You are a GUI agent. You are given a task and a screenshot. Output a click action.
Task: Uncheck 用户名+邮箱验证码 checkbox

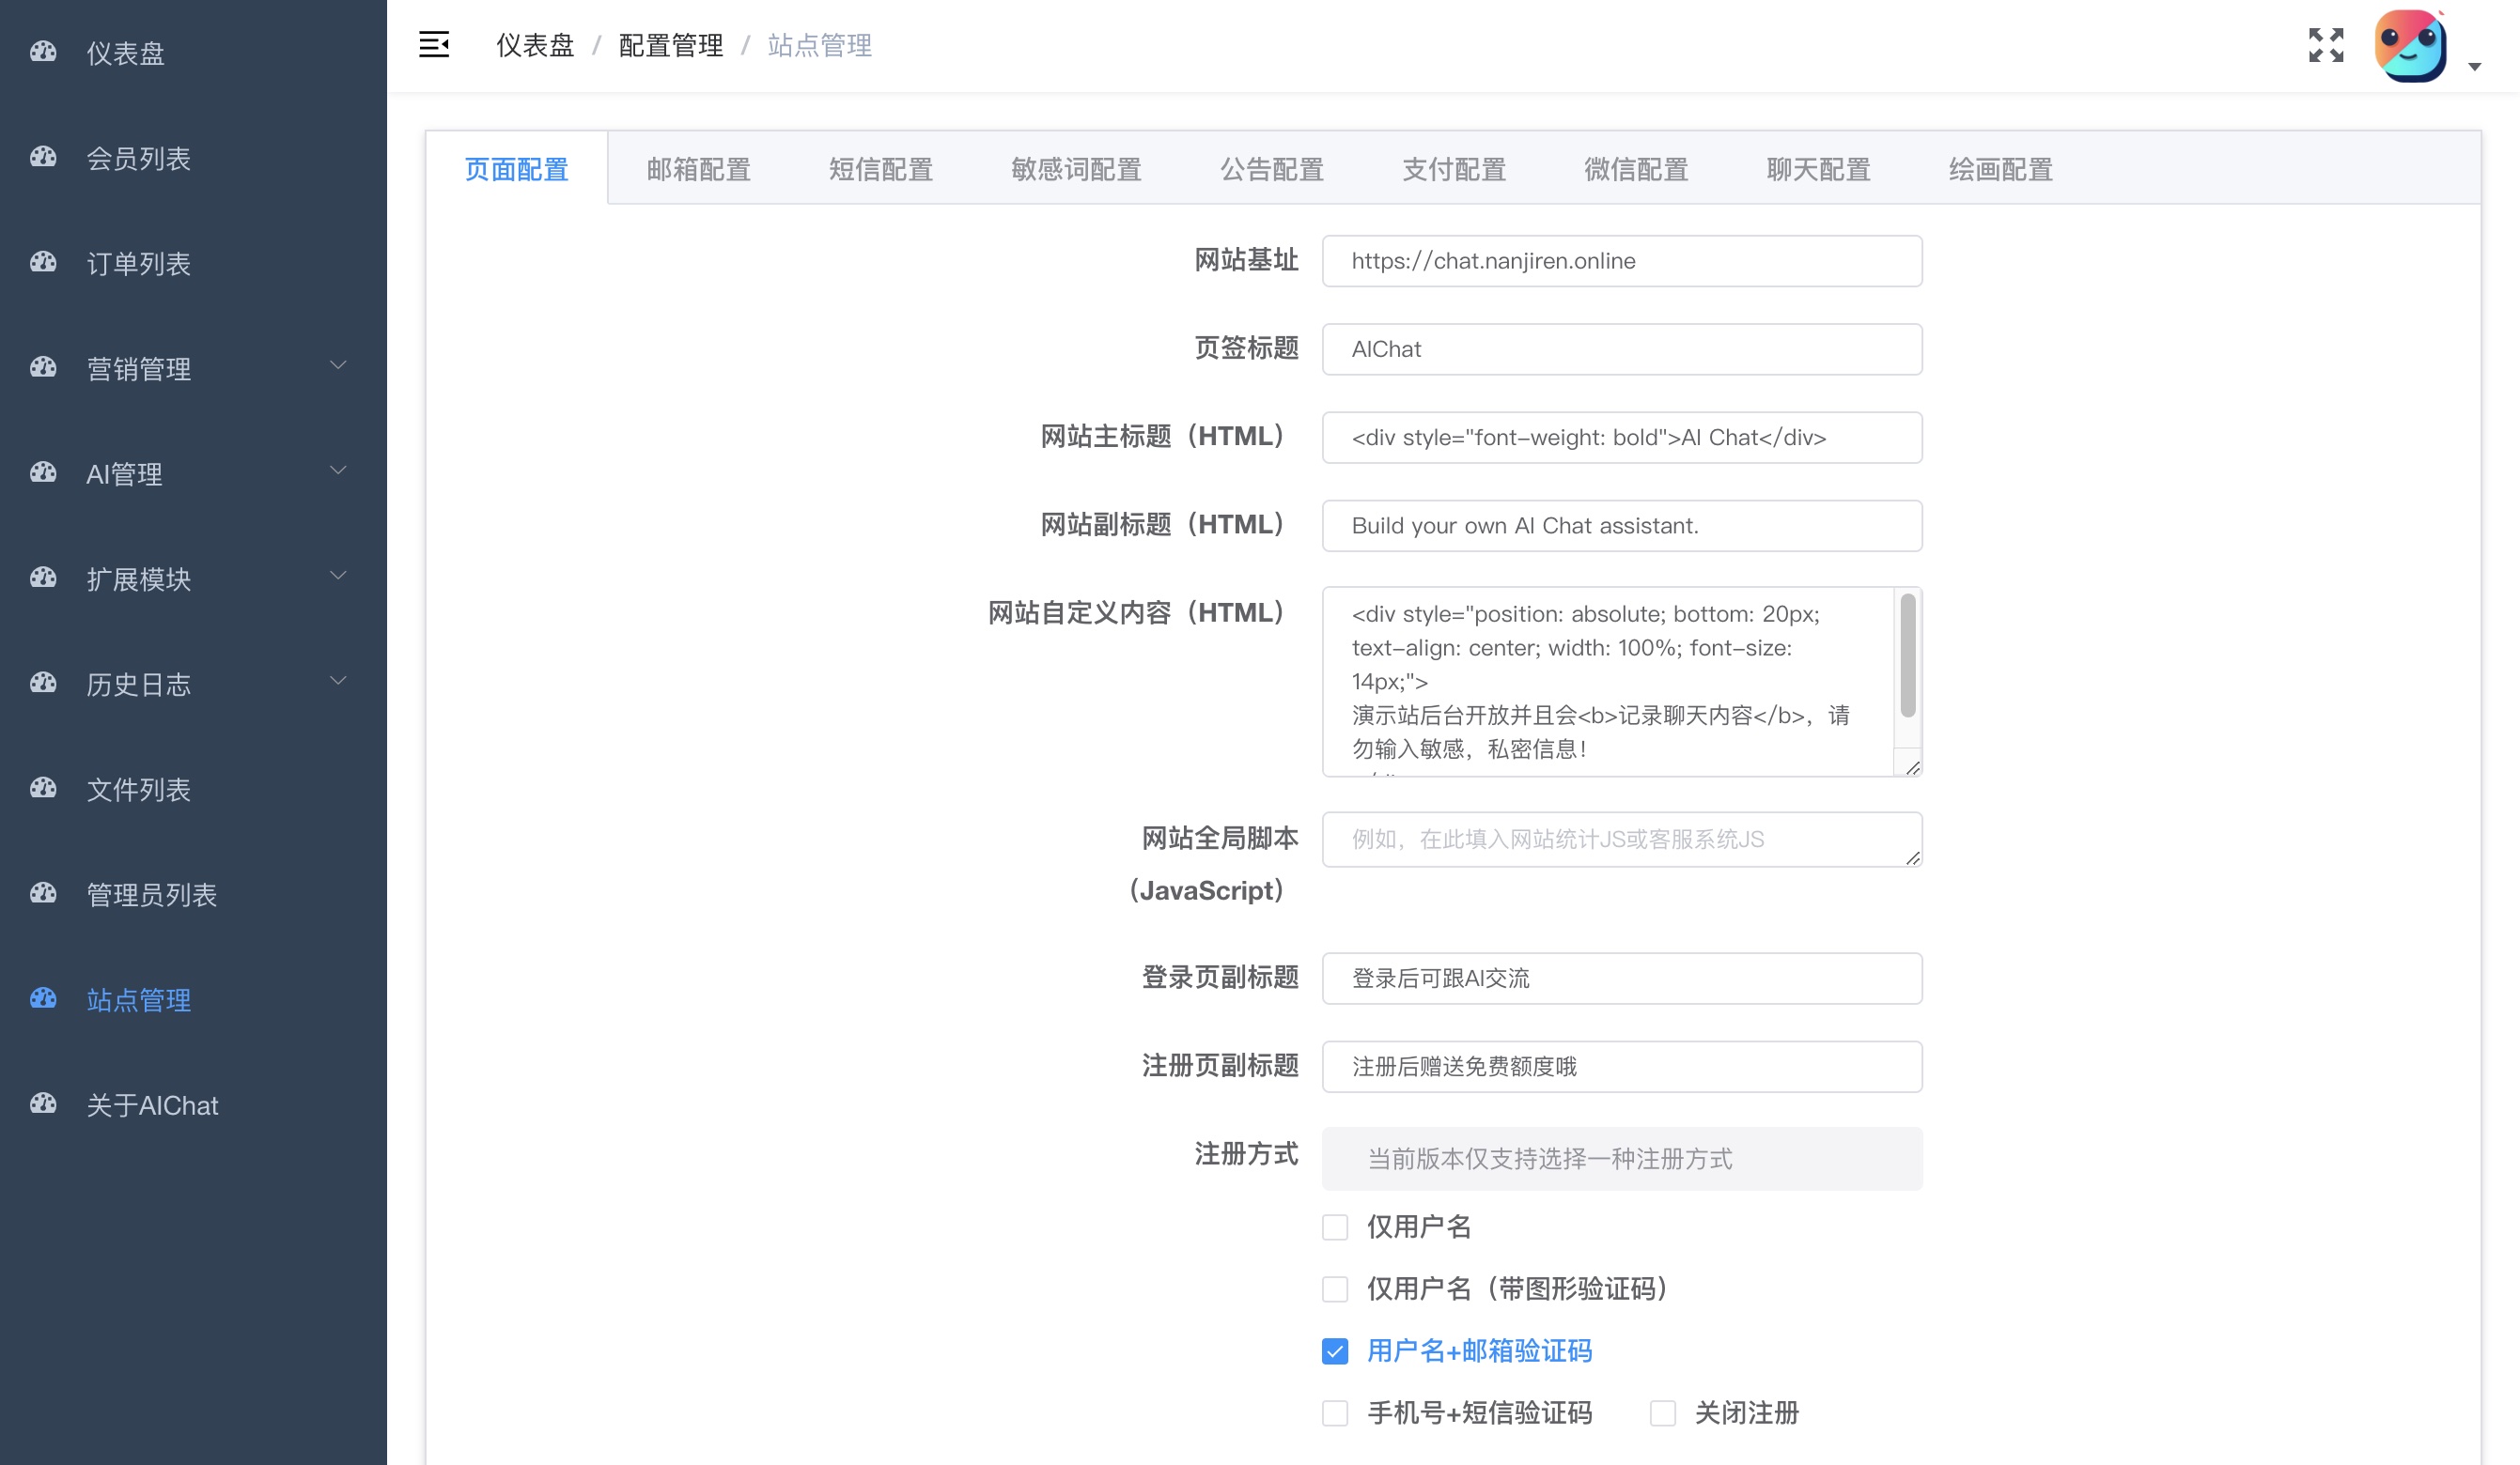(1335, 1351)
